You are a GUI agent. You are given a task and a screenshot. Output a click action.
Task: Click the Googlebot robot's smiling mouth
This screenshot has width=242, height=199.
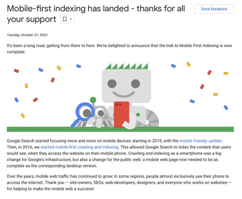pos(124,94)
